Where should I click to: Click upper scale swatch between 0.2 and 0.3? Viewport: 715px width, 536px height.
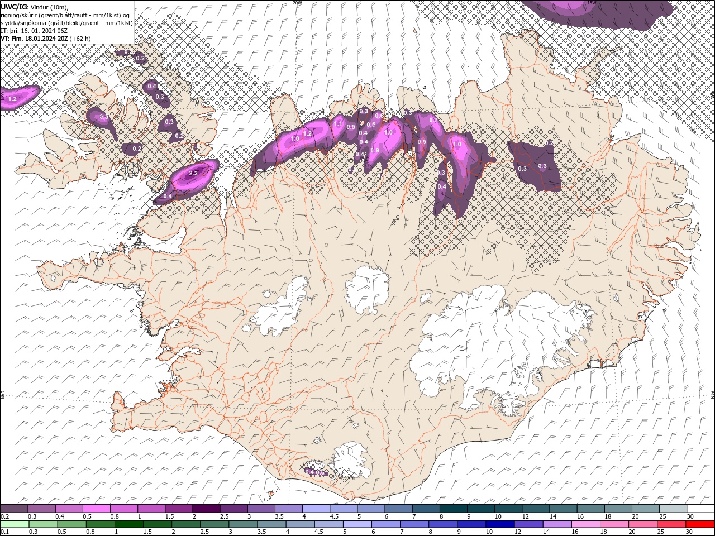[x=14, y=509]
